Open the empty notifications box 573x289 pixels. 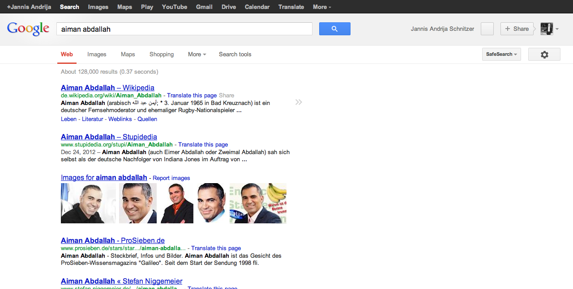point(487,29)
